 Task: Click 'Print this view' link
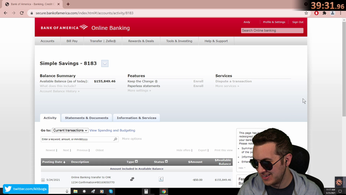point(223,150)
